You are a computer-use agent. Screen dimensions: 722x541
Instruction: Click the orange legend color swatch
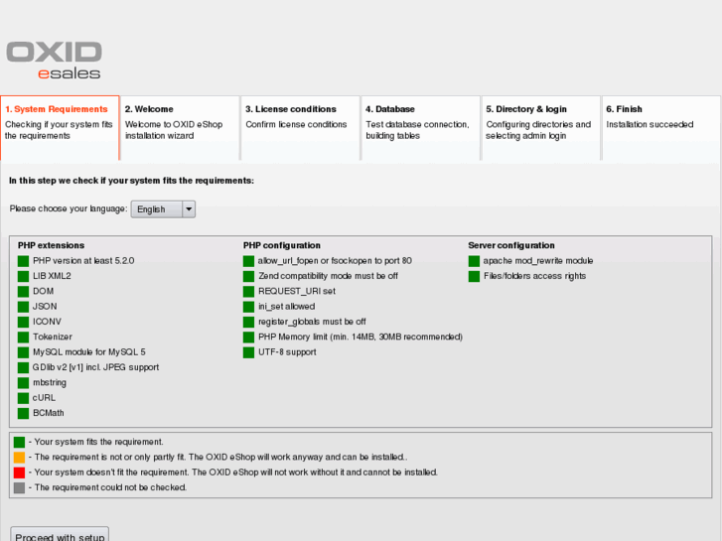tap(19, 458)
